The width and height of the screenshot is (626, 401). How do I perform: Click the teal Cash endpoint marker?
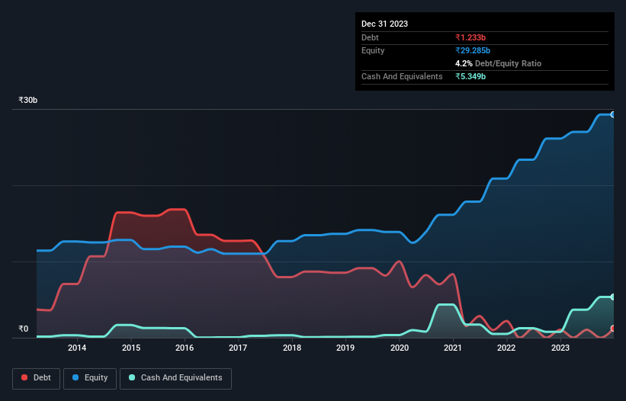[x=613, y=297]
